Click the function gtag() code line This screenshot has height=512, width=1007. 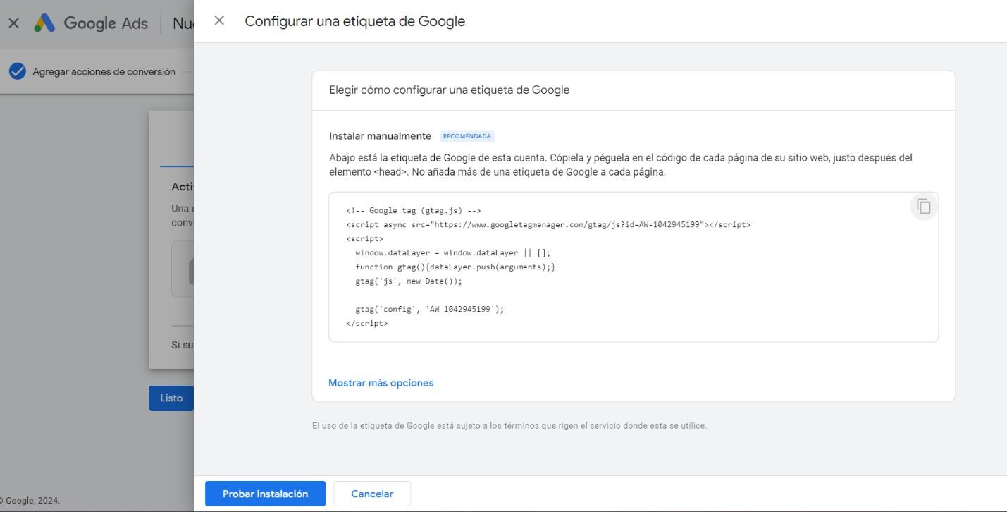(455, 267)
